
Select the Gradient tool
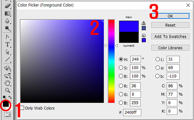pos(7,13)
